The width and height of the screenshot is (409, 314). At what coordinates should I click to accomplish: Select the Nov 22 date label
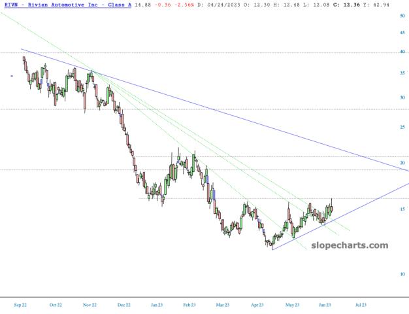coord(89,304)
